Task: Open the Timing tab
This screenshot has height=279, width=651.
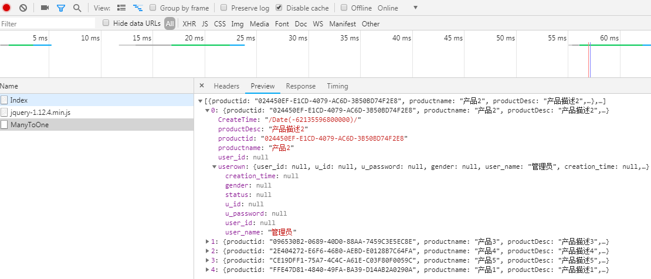Action: pyautogui.click(x=337, y=86)
